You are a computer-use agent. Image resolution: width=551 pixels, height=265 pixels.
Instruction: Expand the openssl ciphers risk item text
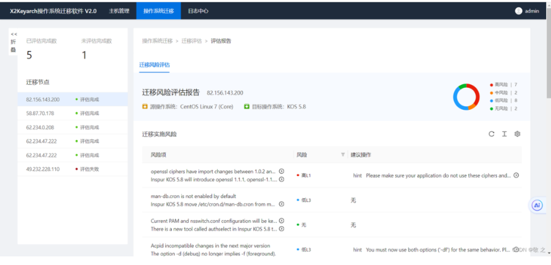pos(282,171)
